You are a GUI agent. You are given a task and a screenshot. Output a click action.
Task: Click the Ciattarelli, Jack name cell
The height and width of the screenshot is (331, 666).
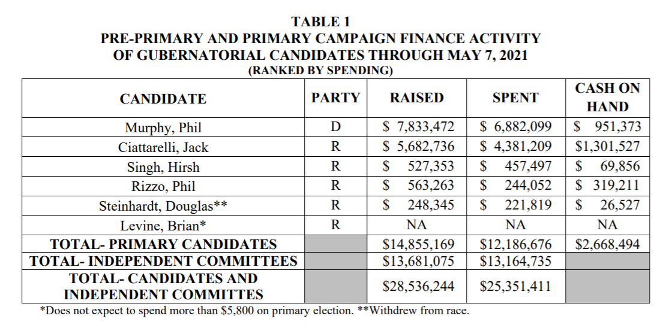[x=163, y=147]
